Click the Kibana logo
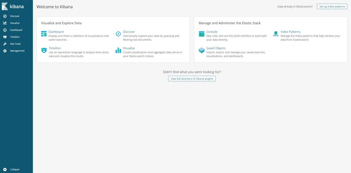Screen dimensions: 351x173 click(x=13, y=6)
